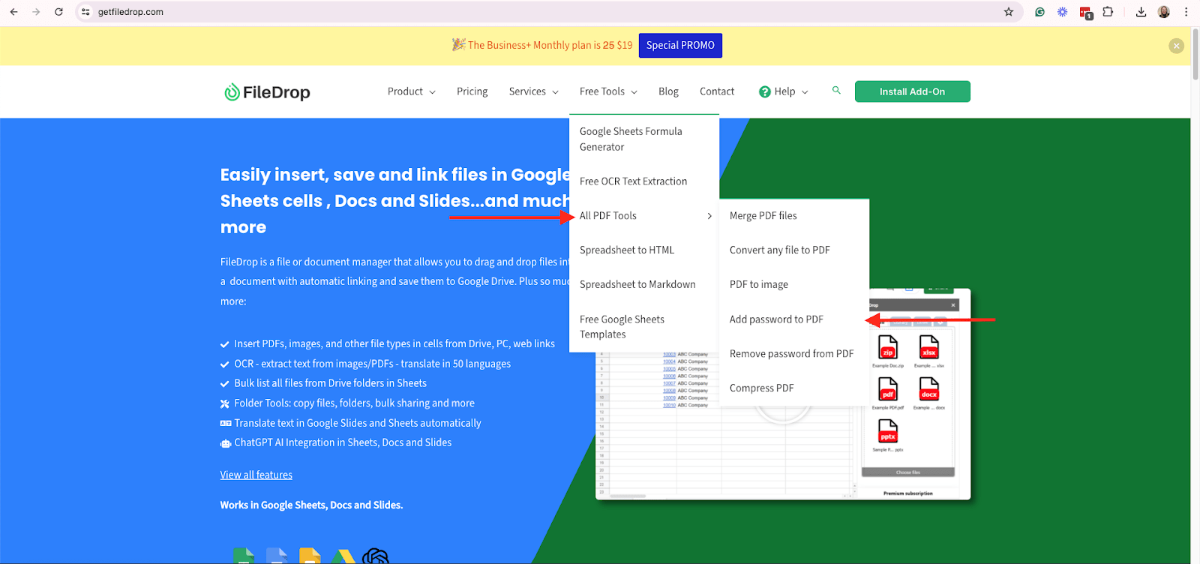Choose Compress PDF
Image resolution: width=1200 pixels, height=564 pixels.
(794, 388)
